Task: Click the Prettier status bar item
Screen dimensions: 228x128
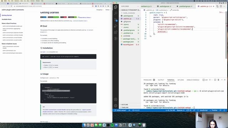Action: 213,110
